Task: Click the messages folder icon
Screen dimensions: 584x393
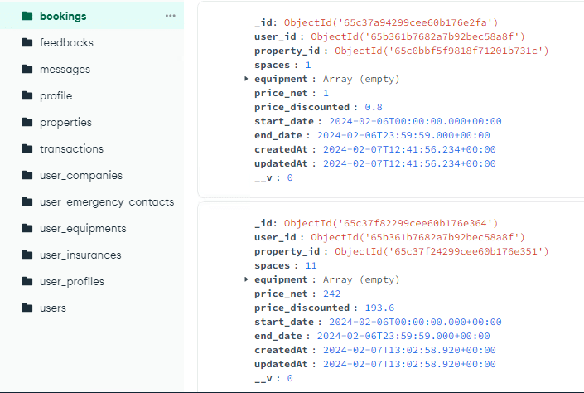Action: pyautogui.click(x=27, y=69)
